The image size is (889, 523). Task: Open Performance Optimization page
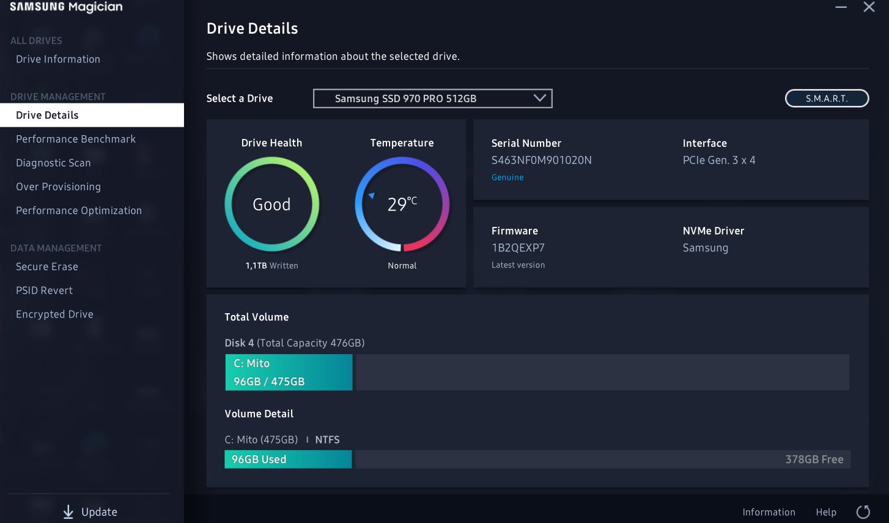(x=79, y=210)
